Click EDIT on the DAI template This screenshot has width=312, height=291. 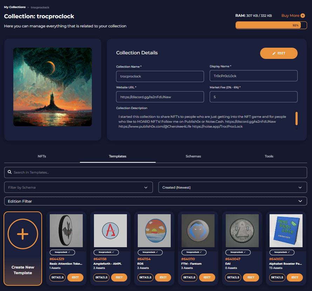251,277
